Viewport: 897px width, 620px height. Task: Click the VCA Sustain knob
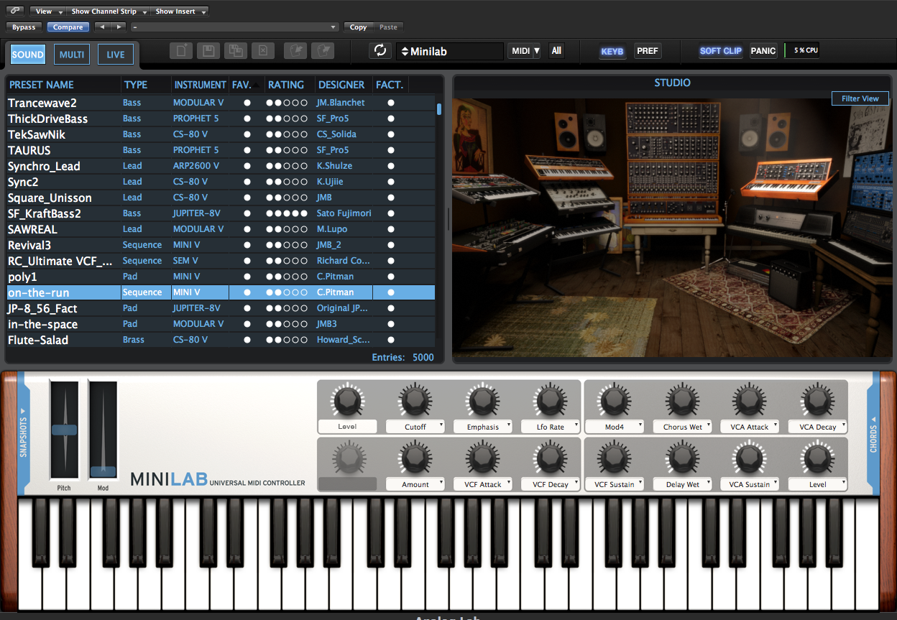pyautogui.click(x=749, y=458)
